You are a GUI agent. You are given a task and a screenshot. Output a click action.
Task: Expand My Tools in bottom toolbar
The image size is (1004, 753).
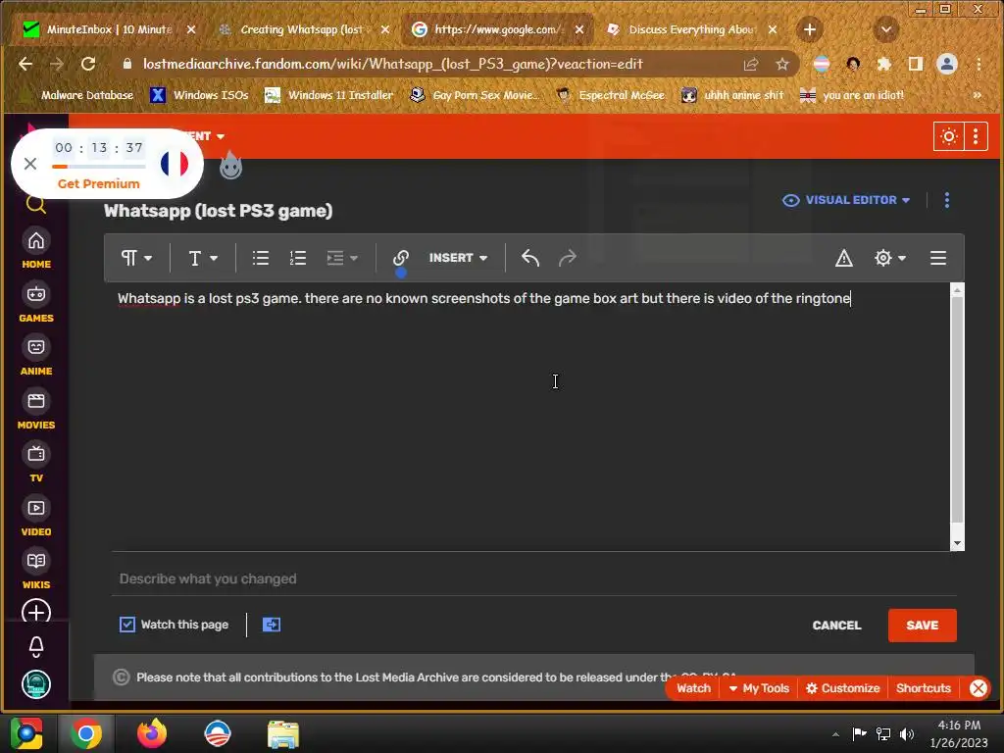pyautogui.click(x=759, y=688)
